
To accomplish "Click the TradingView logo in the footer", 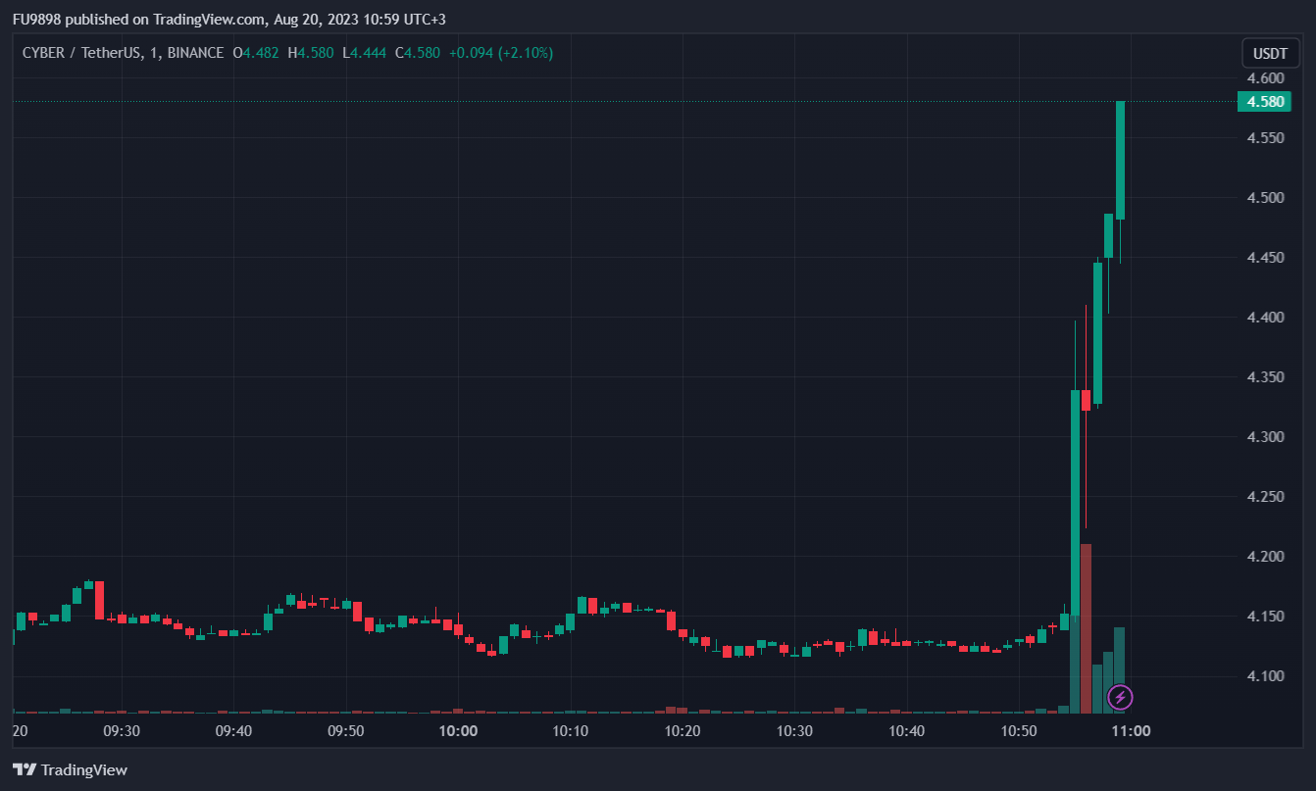I will tap(70, 769).
